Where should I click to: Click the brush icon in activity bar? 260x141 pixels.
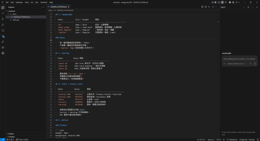click(x=3, y=42)
